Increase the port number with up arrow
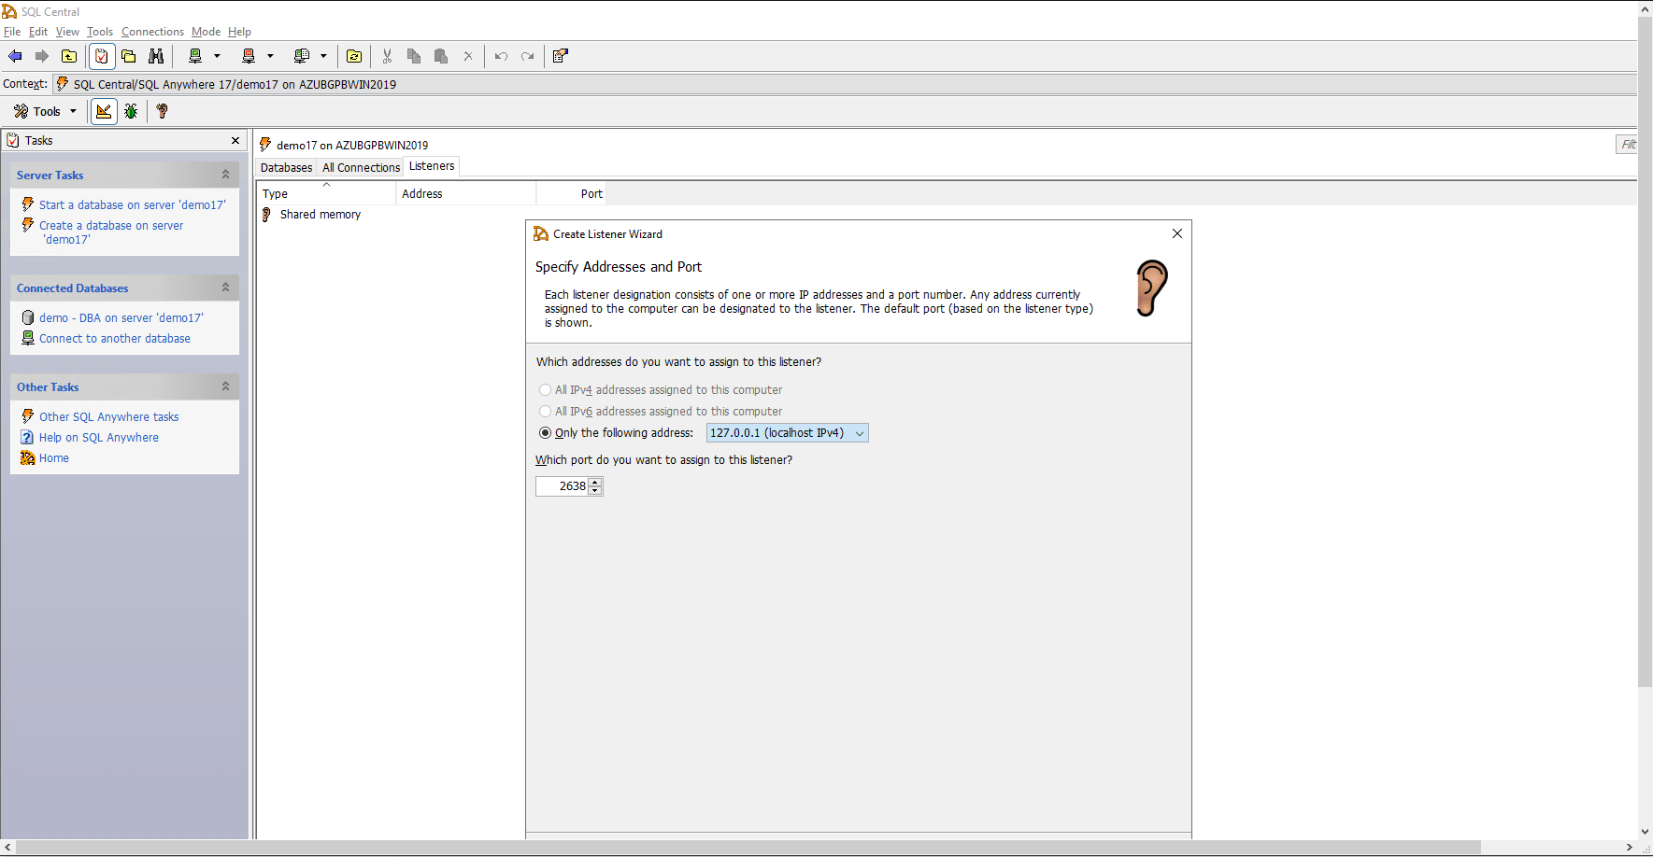Screen dimensions: 1653x857 coord(595,482)
